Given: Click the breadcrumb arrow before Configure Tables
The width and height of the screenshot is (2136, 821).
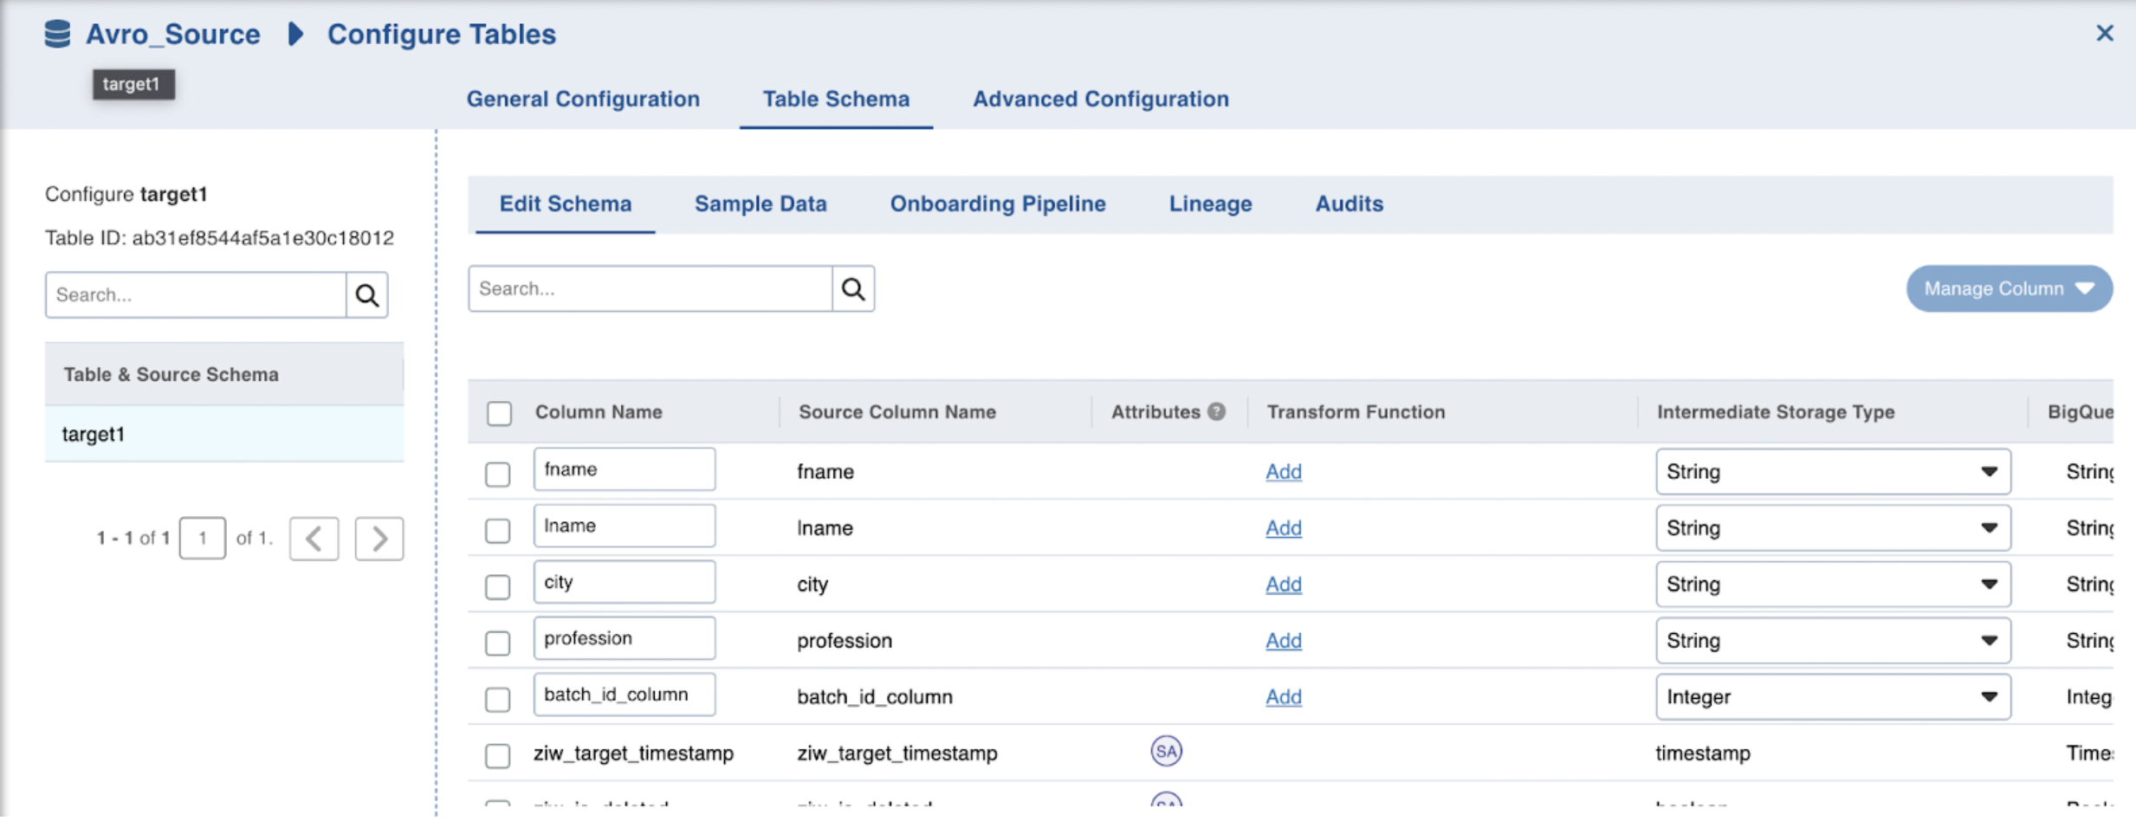Looking at the screenshot, I should [x=296, y=34].
